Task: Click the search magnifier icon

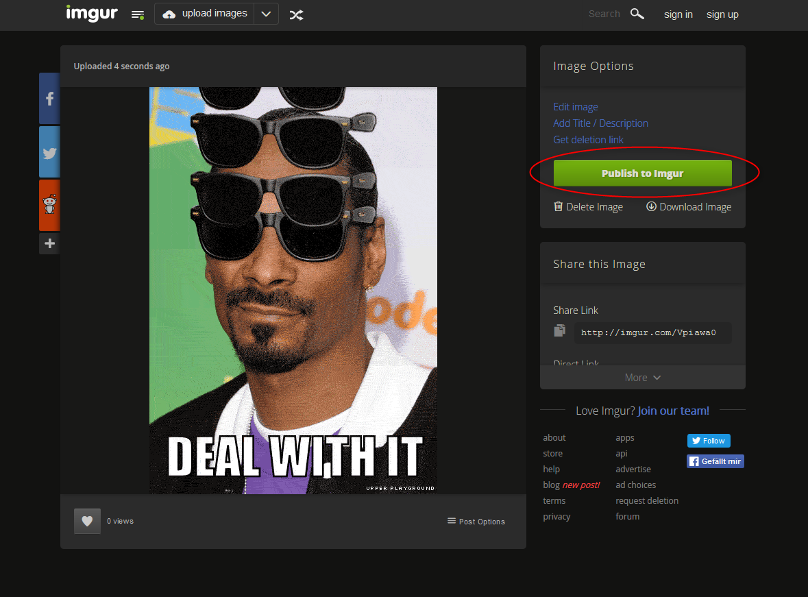Action: point(637,14)
